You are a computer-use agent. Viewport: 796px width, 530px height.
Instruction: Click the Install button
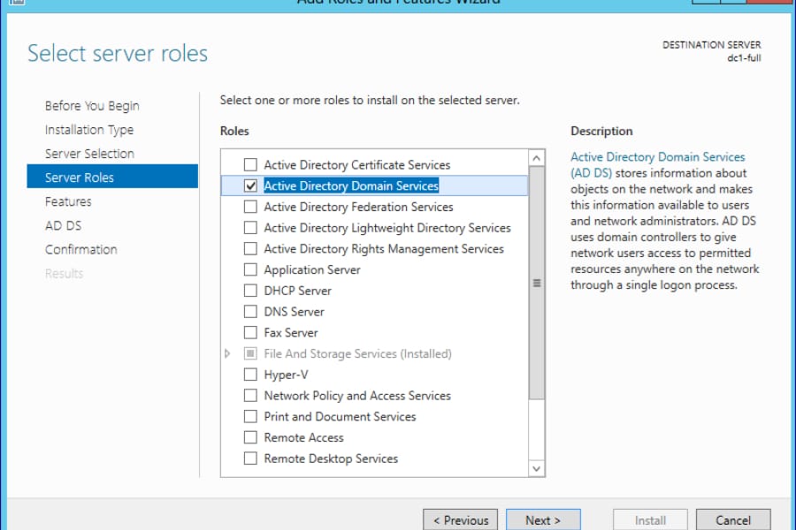point(650,520)
